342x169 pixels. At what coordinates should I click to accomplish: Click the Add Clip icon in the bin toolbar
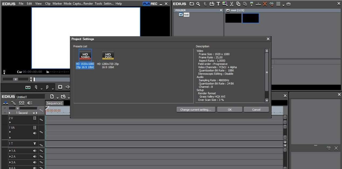[x=212, y=4]
